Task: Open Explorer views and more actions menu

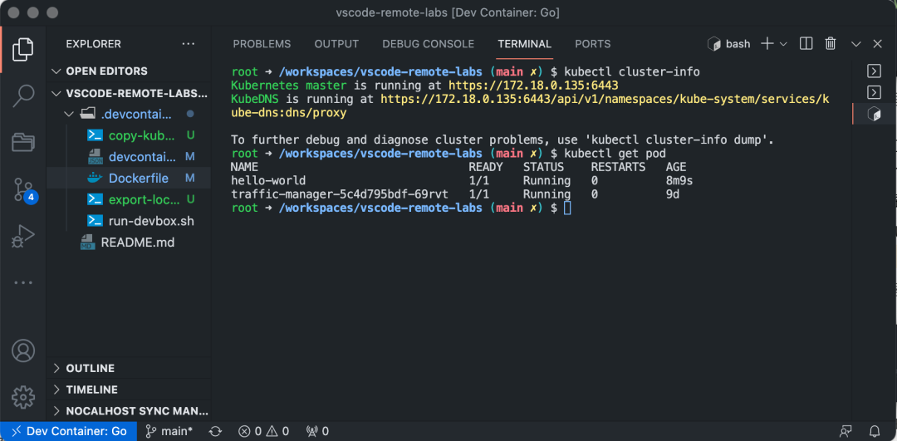Action: (x=189, y=44)
